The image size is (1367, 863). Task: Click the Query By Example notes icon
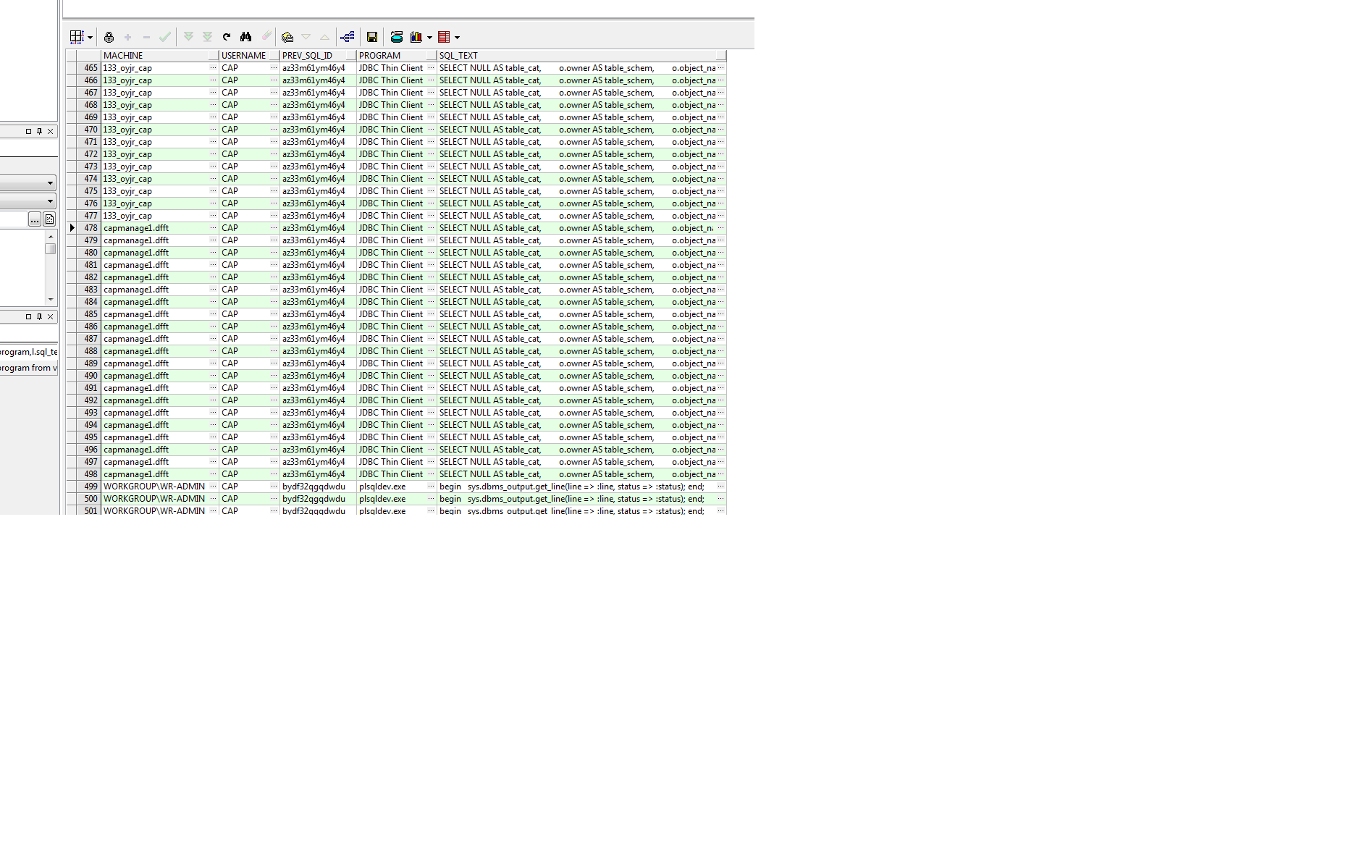pyautogui.click(x=287, y=37)
